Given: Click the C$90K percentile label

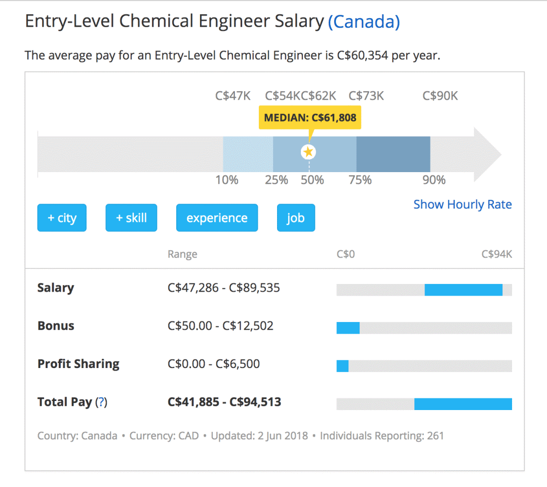Looking at the screenshot, I should tap(440, 96).
